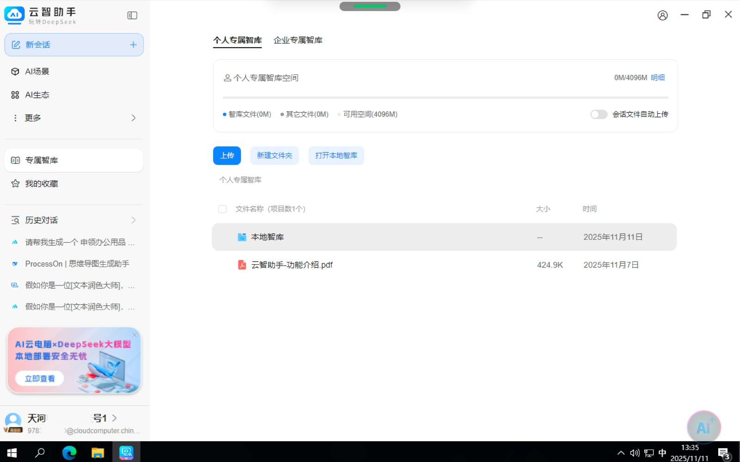Viewport: 740px width, 462px height.
Task: Open the 本地智库 folder icon
Action: (x=242, y=237)
